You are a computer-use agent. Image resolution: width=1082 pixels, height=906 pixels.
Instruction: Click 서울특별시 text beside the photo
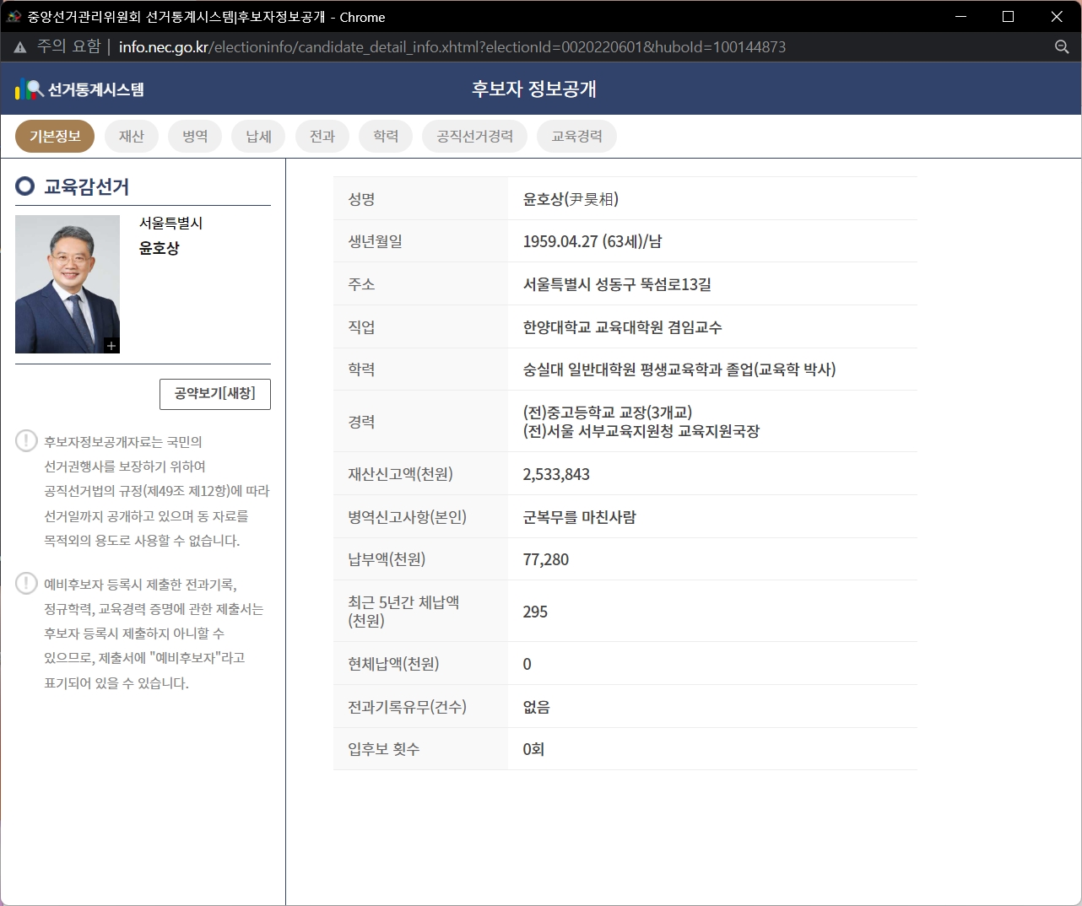click(x=170, y=224)
